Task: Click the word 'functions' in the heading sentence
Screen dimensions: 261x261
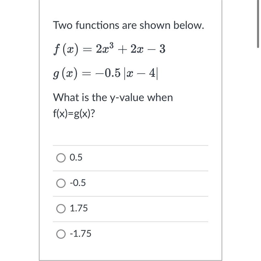Action: coord(98,25)
